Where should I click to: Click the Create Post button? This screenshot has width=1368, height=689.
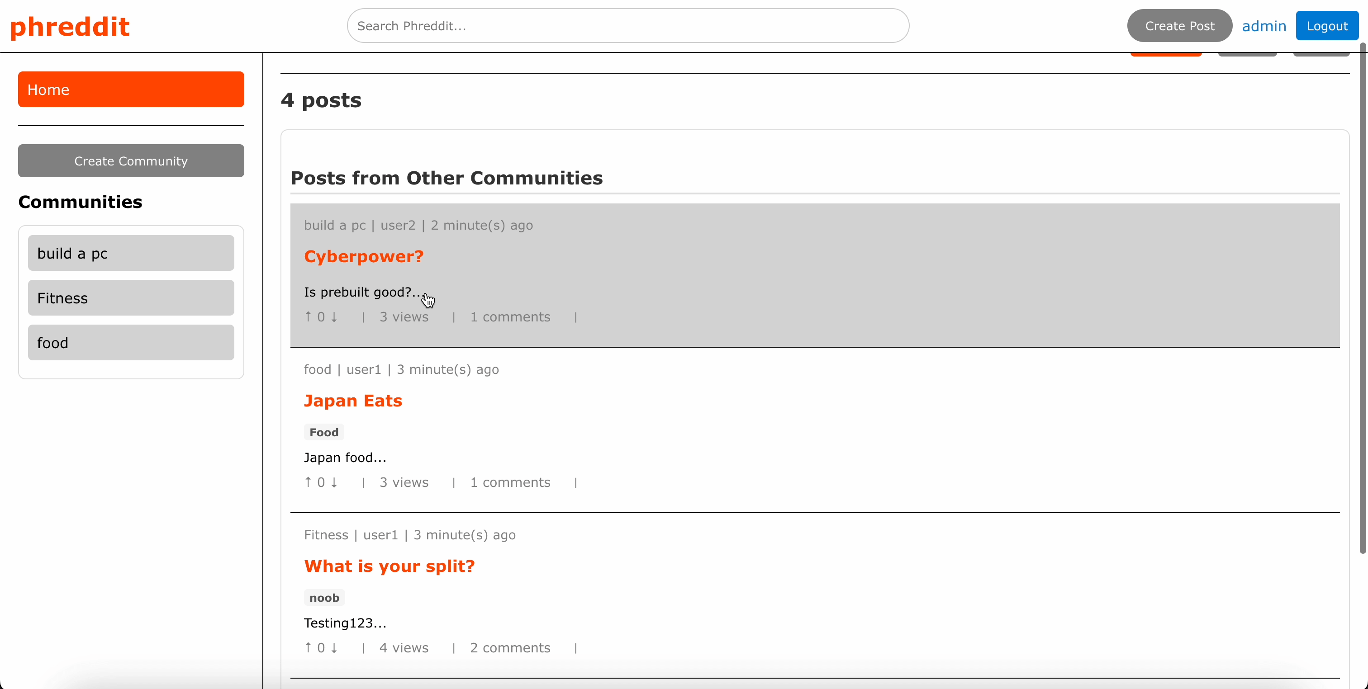point(1179,25)
